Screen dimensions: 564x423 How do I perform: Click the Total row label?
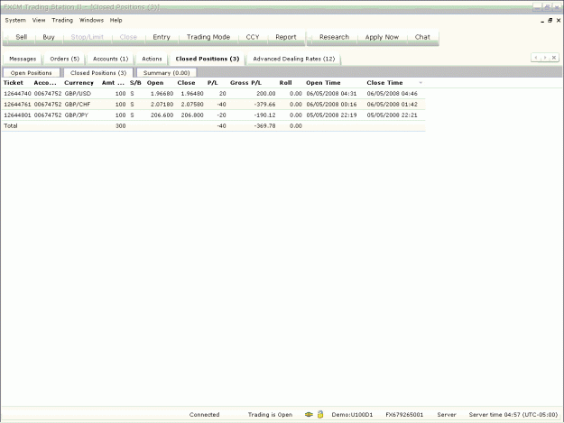click(x=11, y=125)
